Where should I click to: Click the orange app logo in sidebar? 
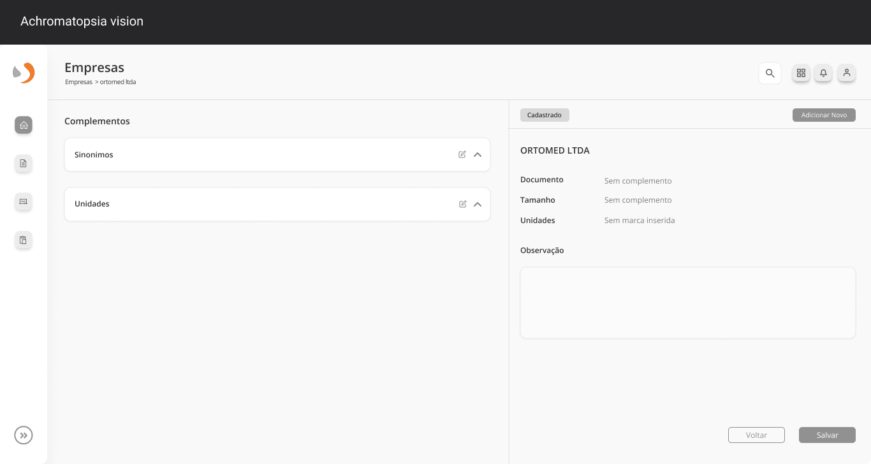[24, 73]
